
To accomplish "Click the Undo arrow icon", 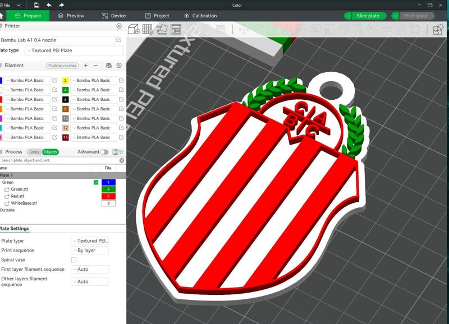I will pyautogui.click(x=49, y=5).
